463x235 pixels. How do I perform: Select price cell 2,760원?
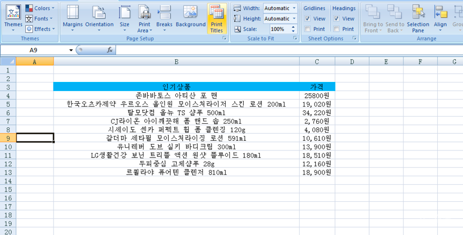click(317, 121)
